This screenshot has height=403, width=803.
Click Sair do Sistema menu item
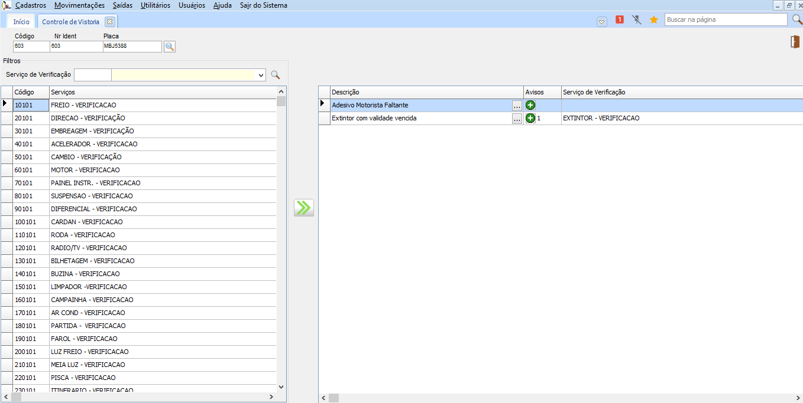(x=264, y=5)
